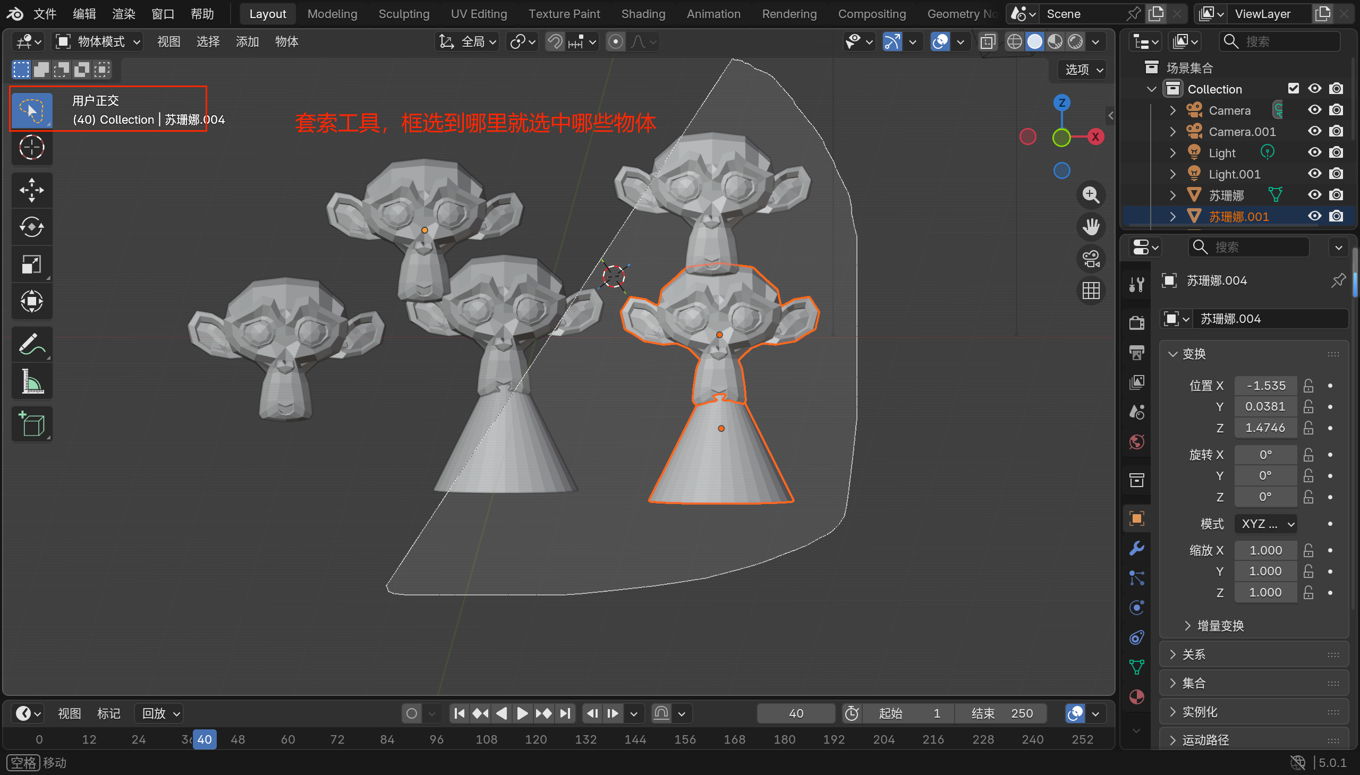Select the Cursor tool in toolbar

point(31,148)
